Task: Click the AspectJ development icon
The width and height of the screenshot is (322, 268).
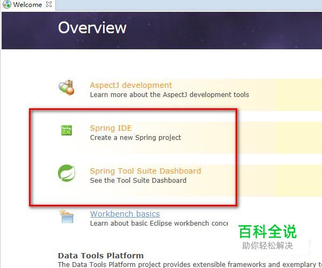Action: (66, 87)
